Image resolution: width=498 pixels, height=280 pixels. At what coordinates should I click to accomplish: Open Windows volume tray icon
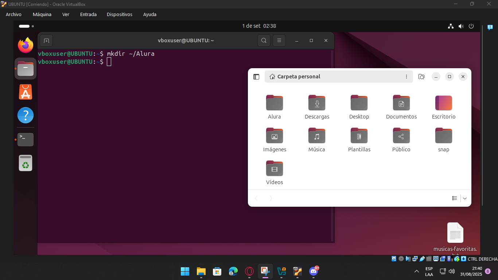coord(452,271)
